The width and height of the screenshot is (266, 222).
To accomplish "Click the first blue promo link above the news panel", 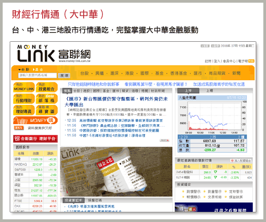I will pos(93,84).
